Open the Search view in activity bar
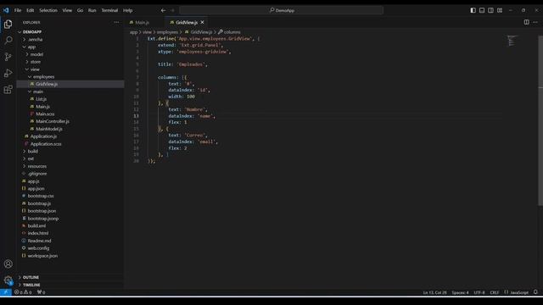The image size is (543, 305). pyautogui.click(x=8, y=40)
